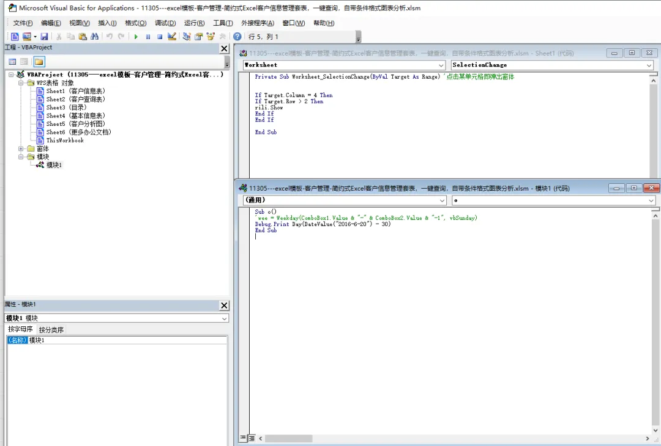Viewport: 661px width, 446px height.
Task: Click the Redo arrow icon
Action: [x=121, y=37]
